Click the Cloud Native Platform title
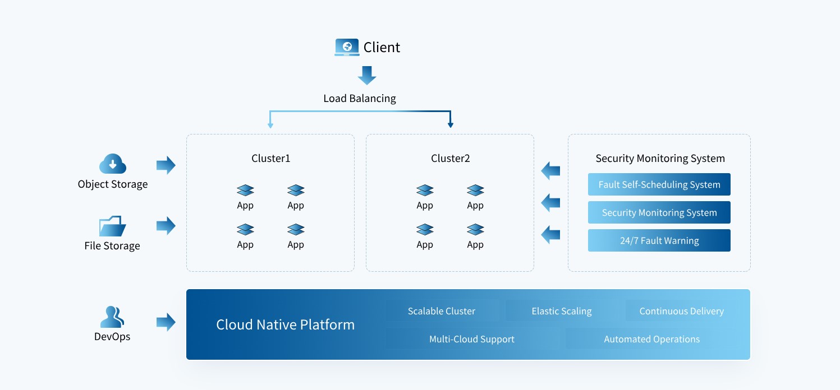The image size is (840, 390). click(x=286, y=324)
